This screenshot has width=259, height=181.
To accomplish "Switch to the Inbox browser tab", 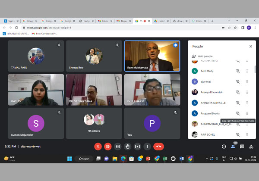I will 104,21.
